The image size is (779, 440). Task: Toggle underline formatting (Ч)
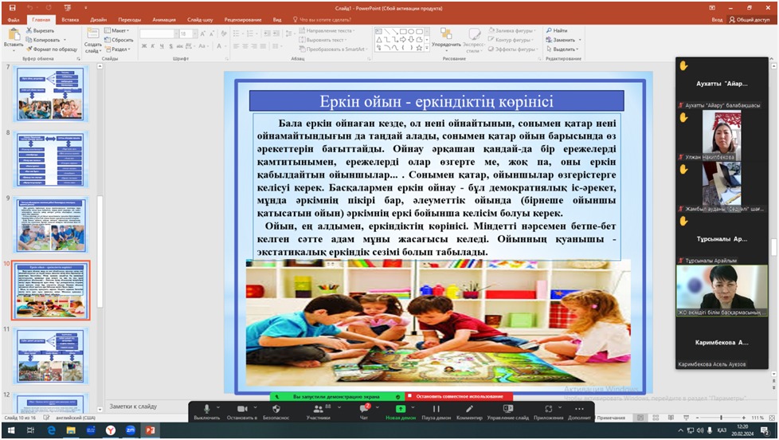[x=162, y=46]
